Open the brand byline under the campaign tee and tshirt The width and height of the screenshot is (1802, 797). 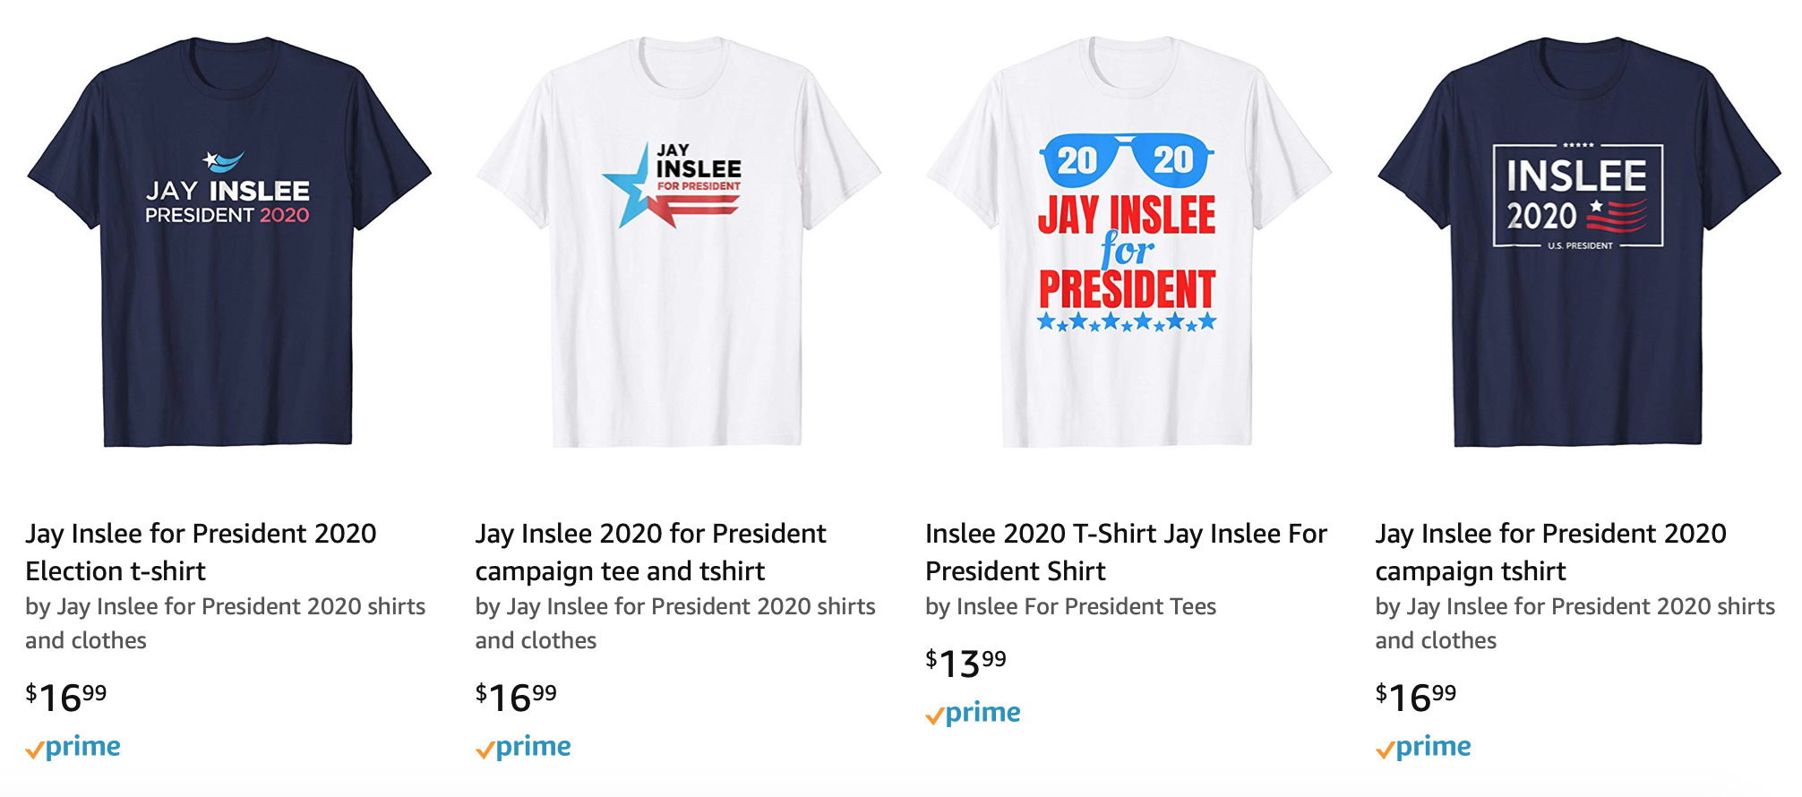coord(675,623)
